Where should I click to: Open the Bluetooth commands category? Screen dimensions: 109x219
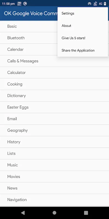[x=29, y=38]
